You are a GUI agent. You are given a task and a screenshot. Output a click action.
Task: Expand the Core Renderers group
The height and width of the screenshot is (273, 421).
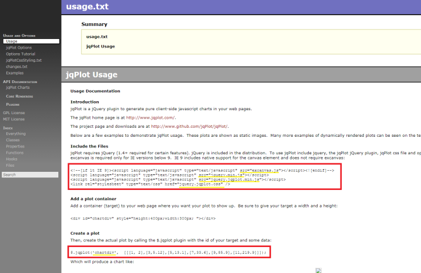pyautogui.click(x=19, y=96)
